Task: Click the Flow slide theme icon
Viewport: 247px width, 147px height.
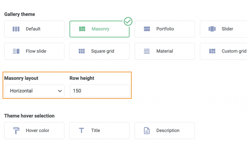Action: click(x=16, y=51)
